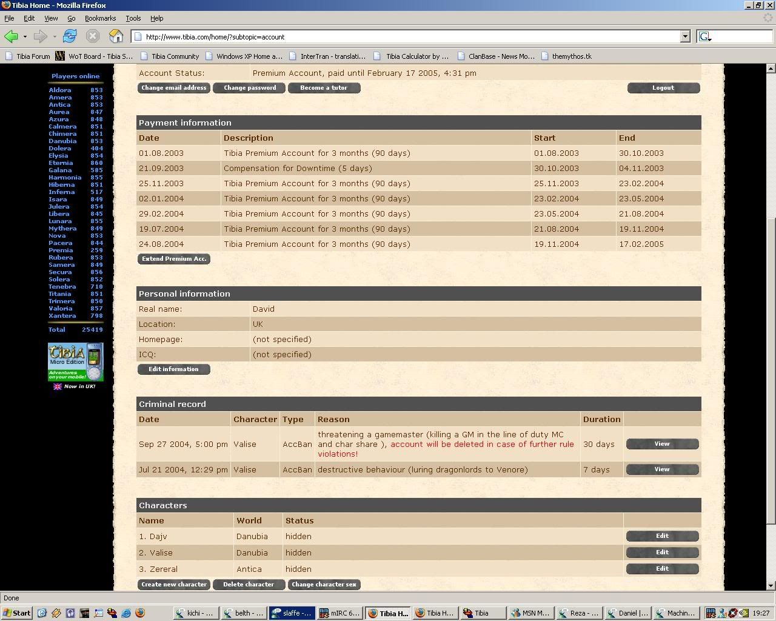The height and width of the screenshot is (621, 776).
Task: Click the Stop loading icon
Action: (93, 36)
